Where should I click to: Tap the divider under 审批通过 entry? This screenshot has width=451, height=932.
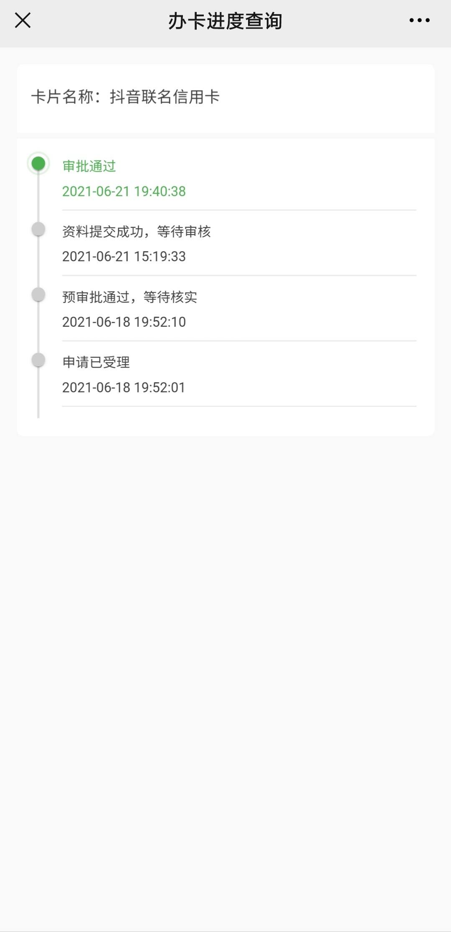point(239,210)
